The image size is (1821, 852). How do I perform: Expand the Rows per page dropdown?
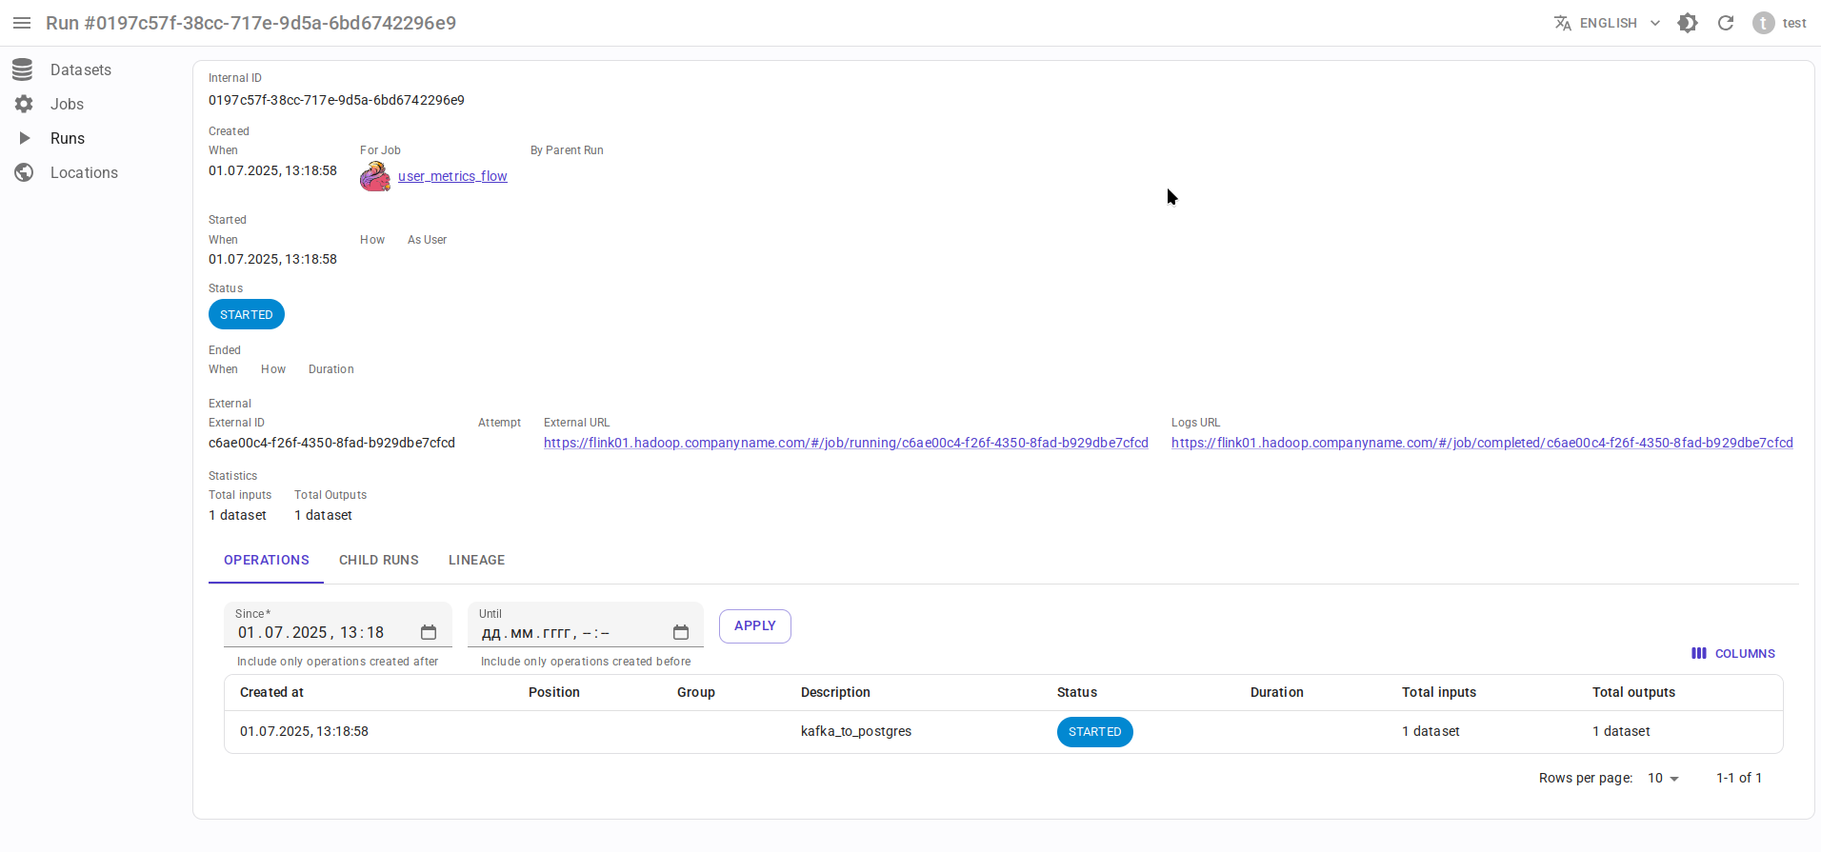pyautogui.click(x=1663, y=778)
